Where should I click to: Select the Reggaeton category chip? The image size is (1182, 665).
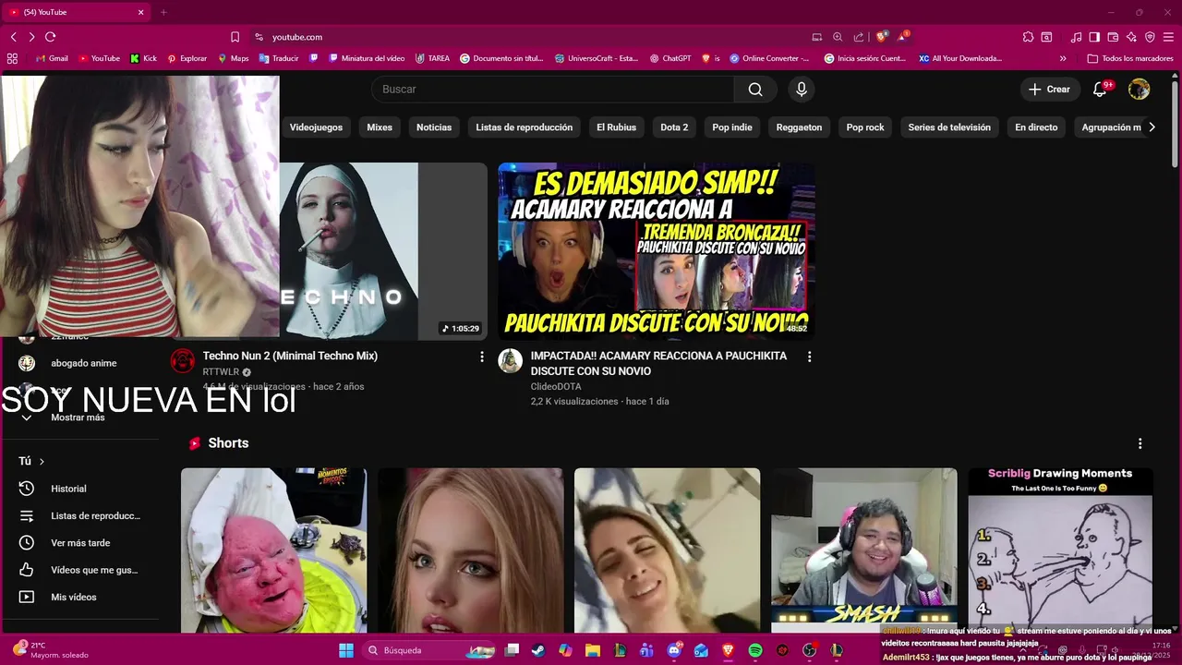pyautogui.click(x=799, y=127)
